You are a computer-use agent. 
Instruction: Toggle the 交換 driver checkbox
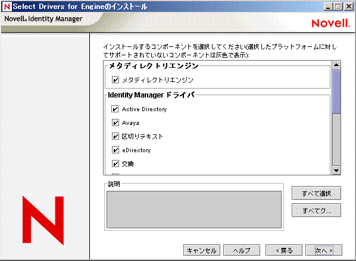pyautogui.click(x=115, y=163)
